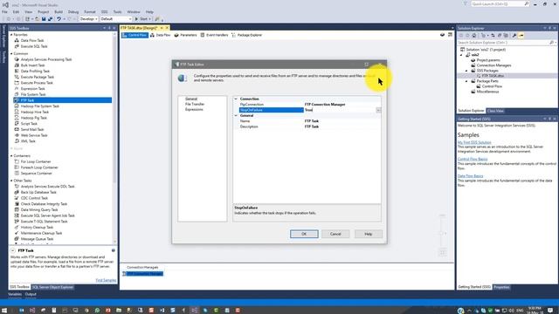Open My First SSIS Solution link
This screenshot has width=559, height=314.
click(x=474, y=142)
